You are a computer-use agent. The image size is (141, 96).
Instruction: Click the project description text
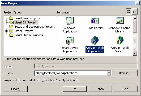pyautogui.click(x=44, y=59)
